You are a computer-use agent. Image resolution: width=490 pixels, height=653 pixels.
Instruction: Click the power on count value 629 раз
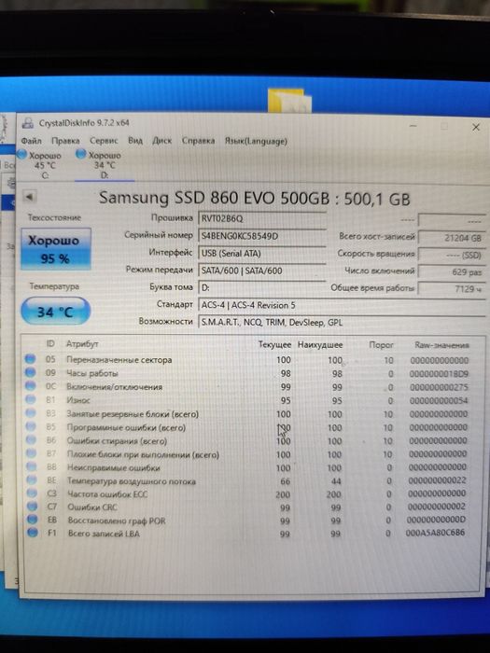coord(451,272)
